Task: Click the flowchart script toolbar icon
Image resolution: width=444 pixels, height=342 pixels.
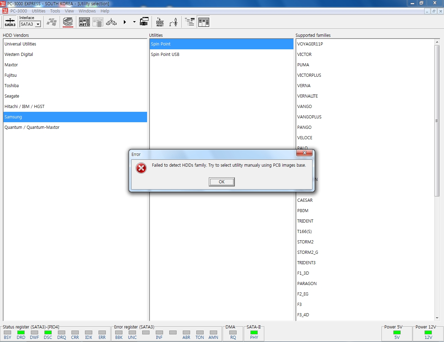Action: [111, 22]
